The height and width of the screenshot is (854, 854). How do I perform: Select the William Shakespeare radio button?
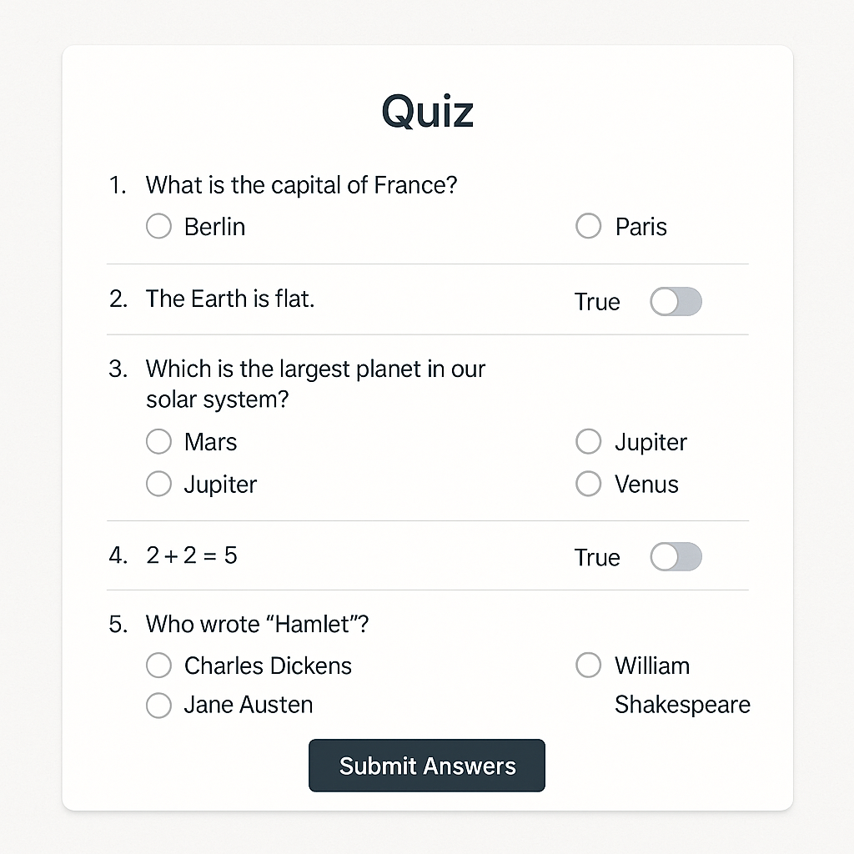click(588, 665)
